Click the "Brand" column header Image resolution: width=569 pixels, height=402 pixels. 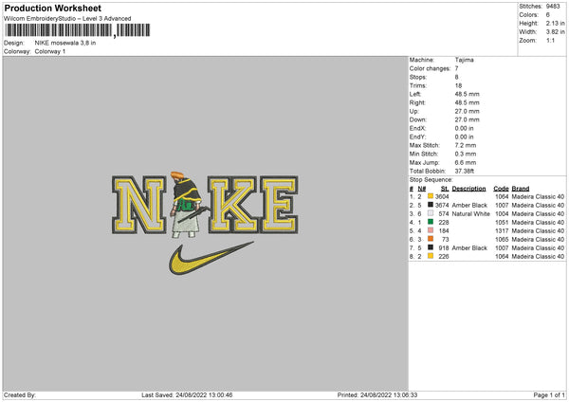pos(521,189)
